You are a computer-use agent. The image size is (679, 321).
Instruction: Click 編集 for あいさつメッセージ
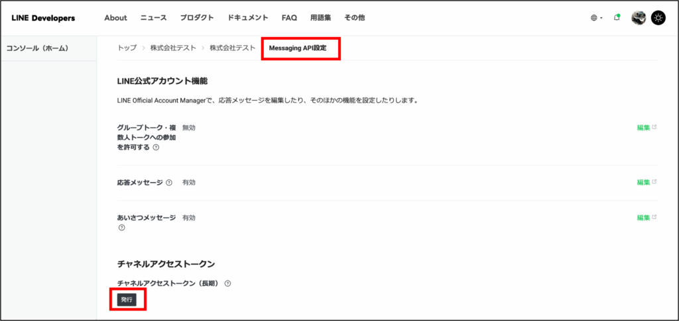[647, 217]
